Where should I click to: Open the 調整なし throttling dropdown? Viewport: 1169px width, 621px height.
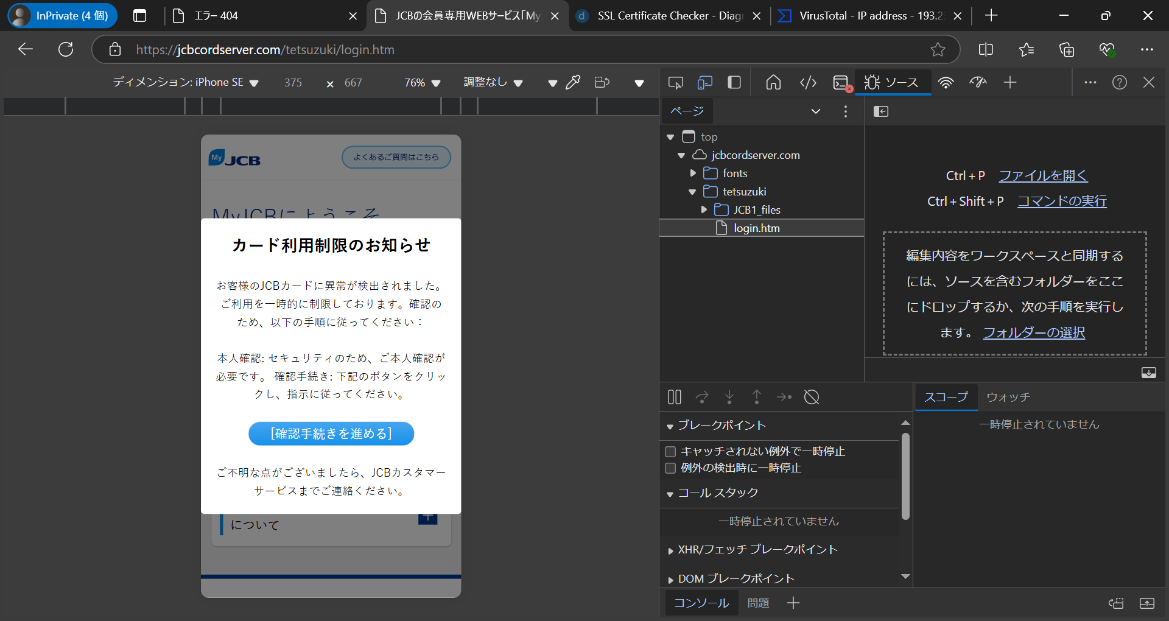(x=493, y=82)
